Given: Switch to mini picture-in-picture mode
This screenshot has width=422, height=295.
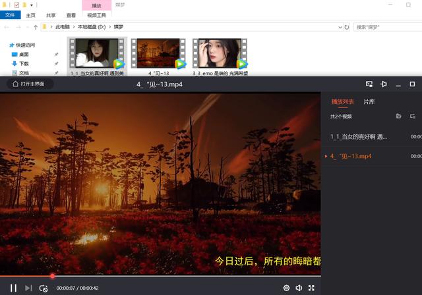Looking at the screenshot, I should tap(369, 84).
